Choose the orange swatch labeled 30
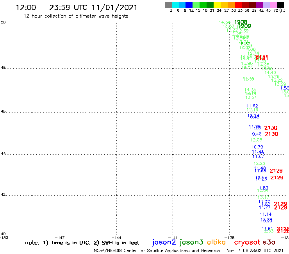This screenshot has width=289, height=254. 231,5
